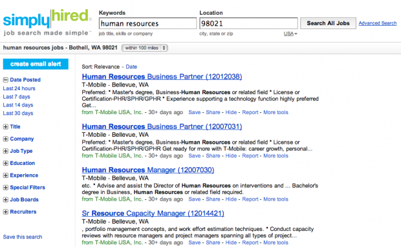Screen dimensions: 401x247
Task: Open Human Resources Manager (12007030) job listing
Action: [148, 170]
